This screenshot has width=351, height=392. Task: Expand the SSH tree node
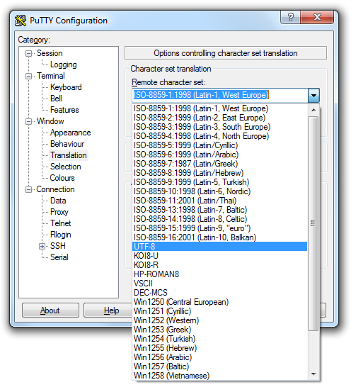pos(42,246)
